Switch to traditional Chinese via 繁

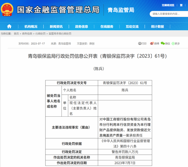(181, 5)
